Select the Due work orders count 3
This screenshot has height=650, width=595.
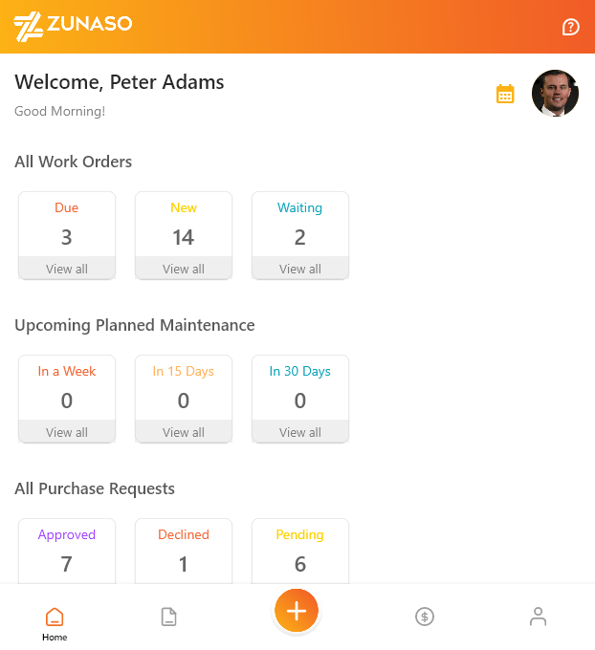coord(67,237)
